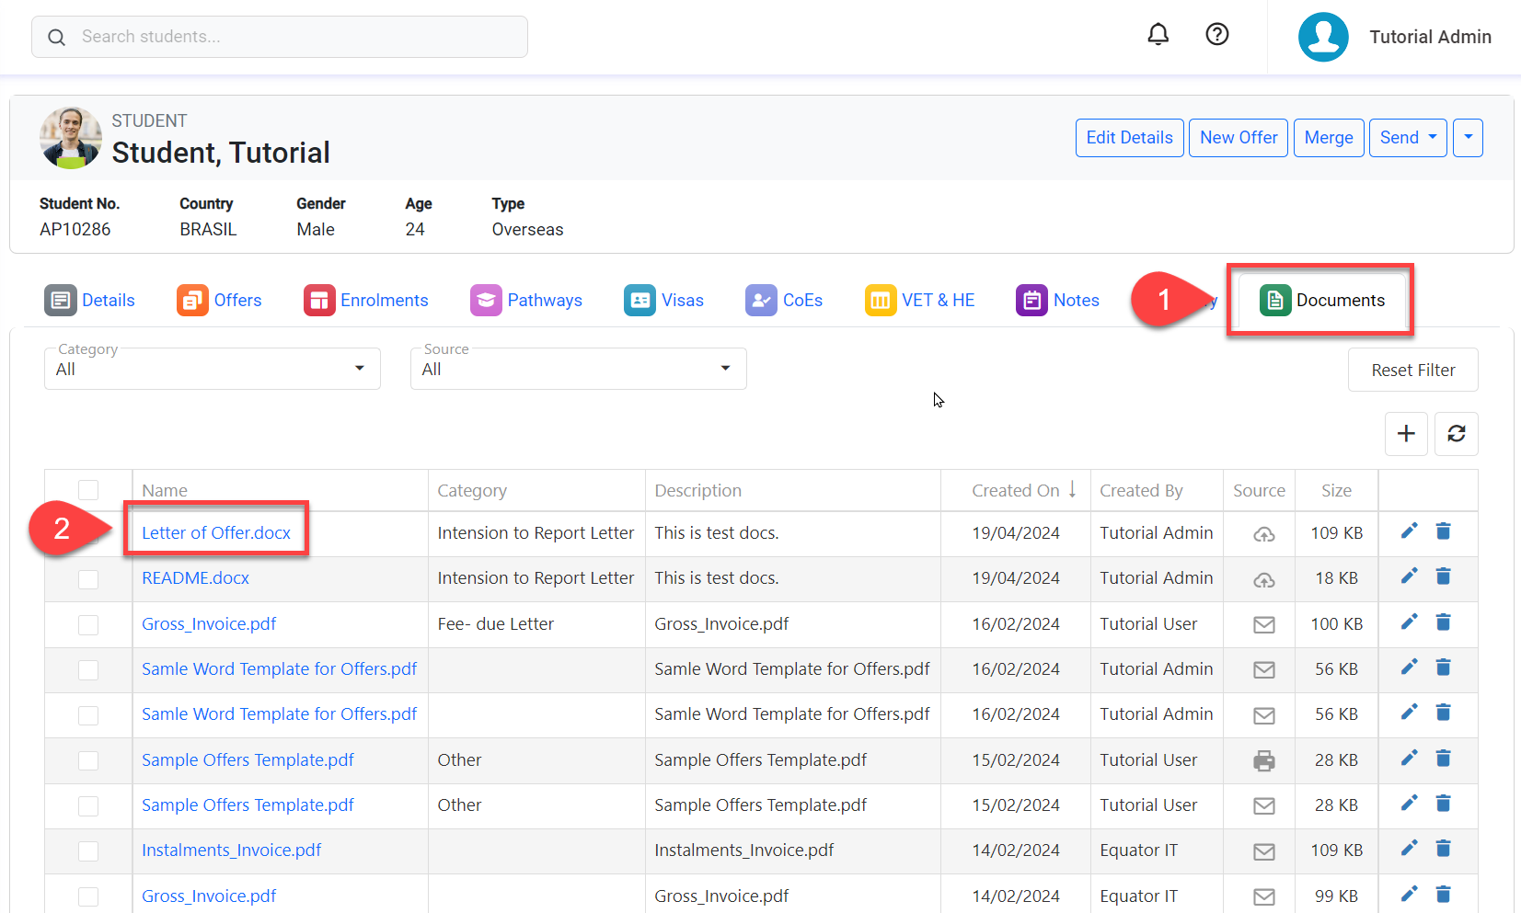Expand the Category filter dropdown

click(x=212, y=369)
